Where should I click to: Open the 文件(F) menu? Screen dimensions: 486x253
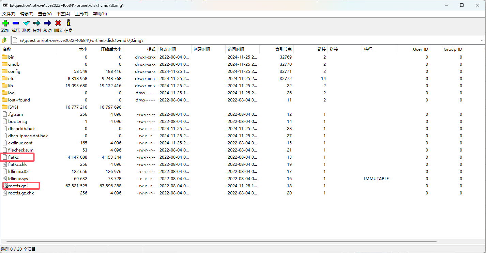click(9, 14)
